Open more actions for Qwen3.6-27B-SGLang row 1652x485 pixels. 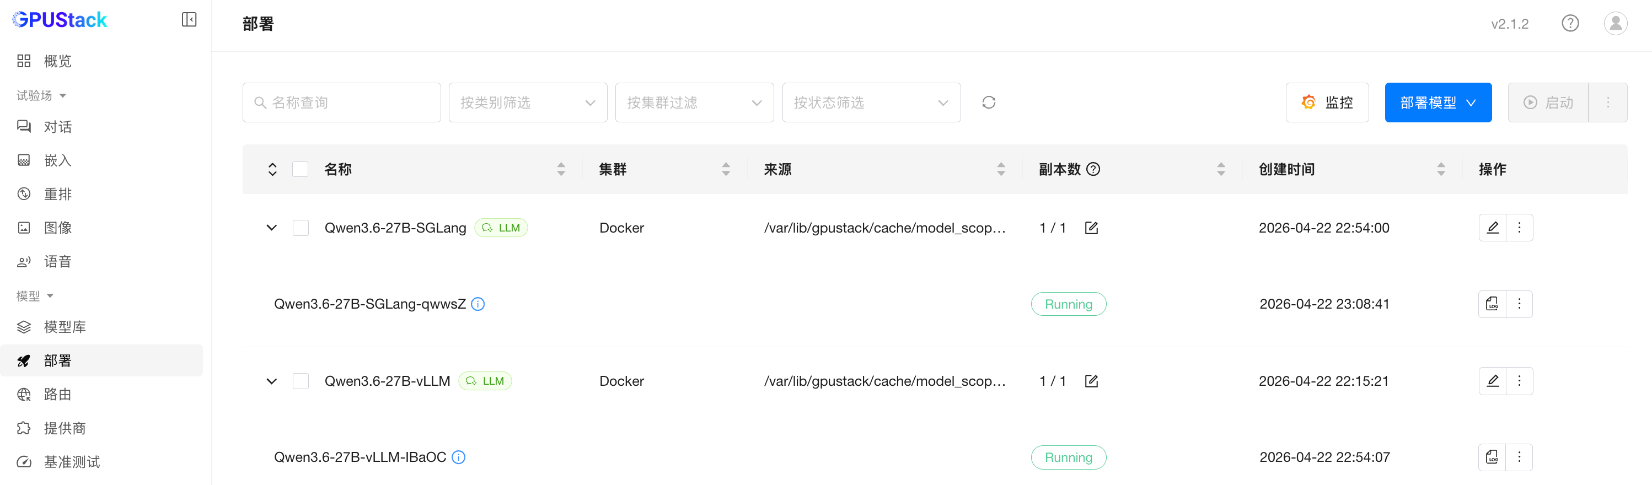click(x=1519, y=228)
